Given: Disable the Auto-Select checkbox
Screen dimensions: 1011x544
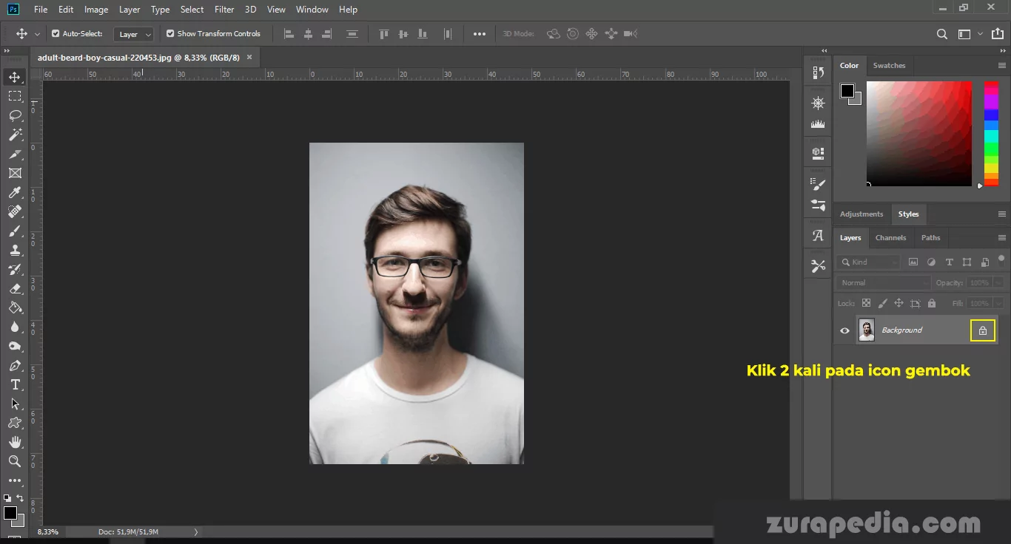Looking at the screenshot, I should 56,34.
